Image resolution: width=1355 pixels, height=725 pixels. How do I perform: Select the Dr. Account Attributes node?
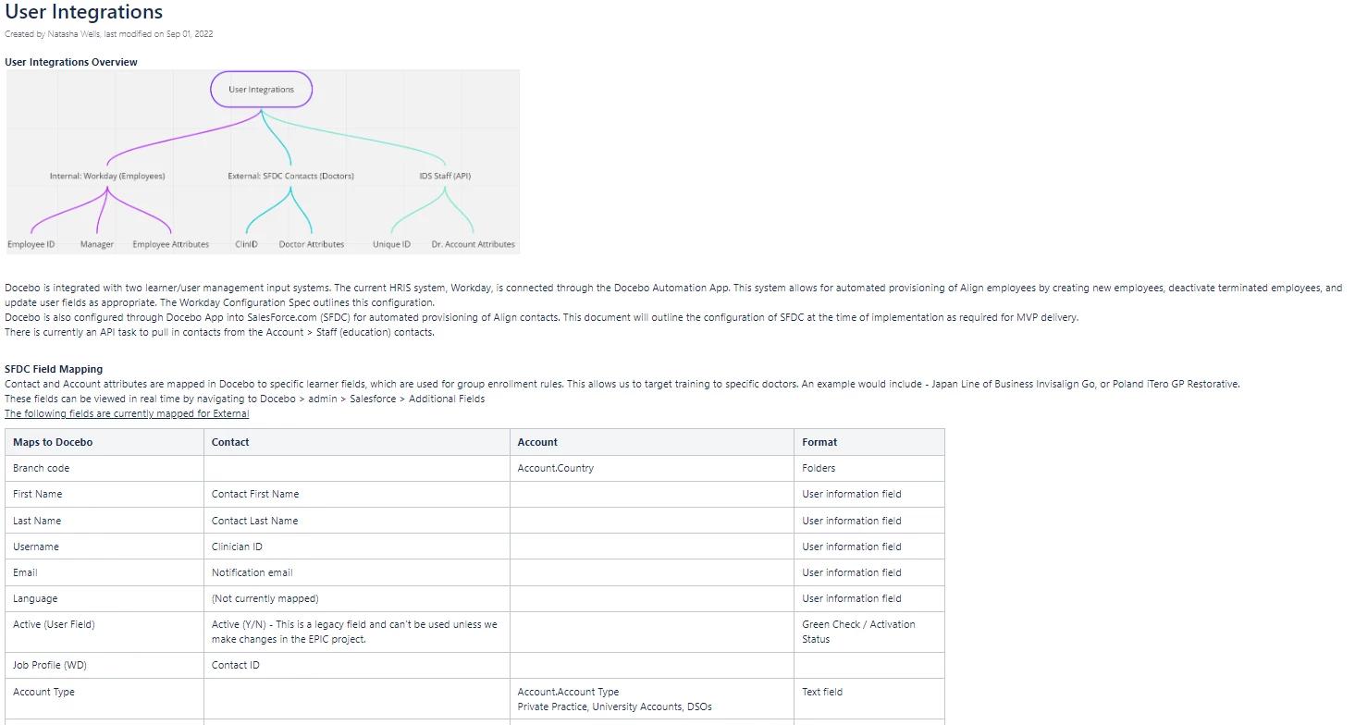tap(474, 244)
